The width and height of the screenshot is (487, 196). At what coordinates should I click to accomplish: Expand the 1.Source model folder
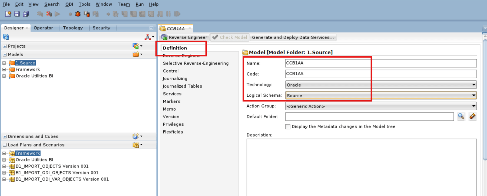pos(4,63)
